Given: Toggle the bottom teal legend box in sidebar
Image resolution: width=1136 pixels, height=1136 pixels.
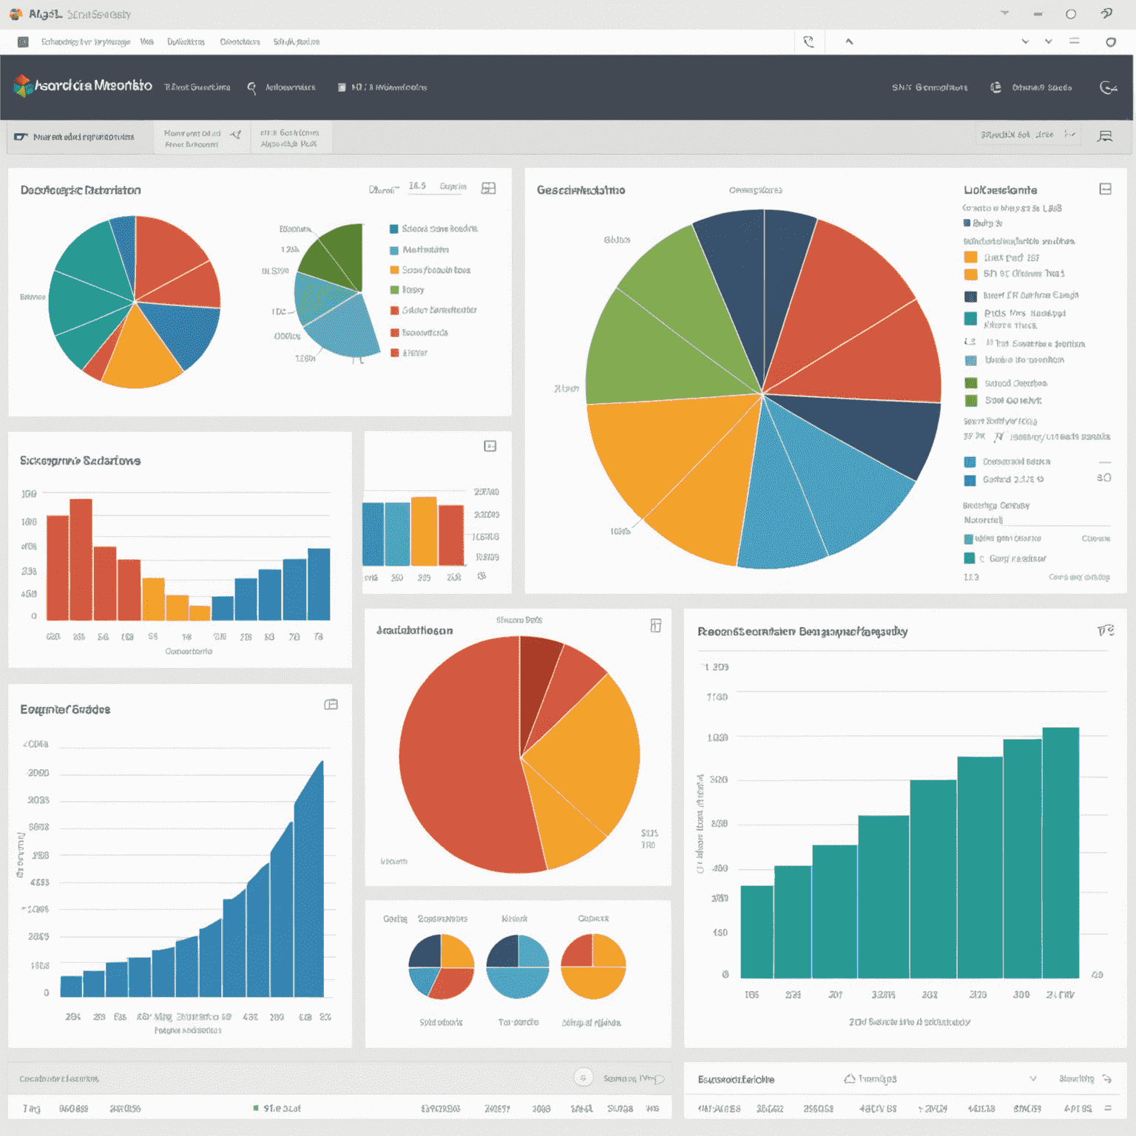Looking at the screenshot, I should pos(969,558).
